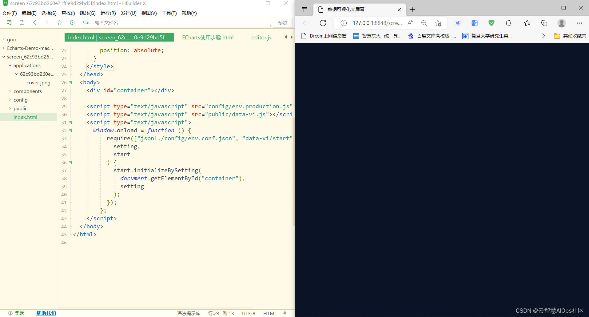The height and width of the screenshot is (317, 589).
Task: Collapse the script fold at line 31
Action: 70,122
